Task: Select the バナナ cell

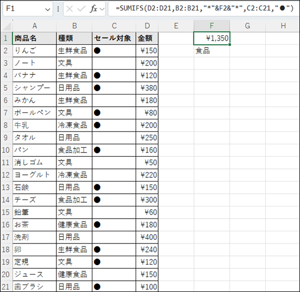Action: click(x=34, y=76)
